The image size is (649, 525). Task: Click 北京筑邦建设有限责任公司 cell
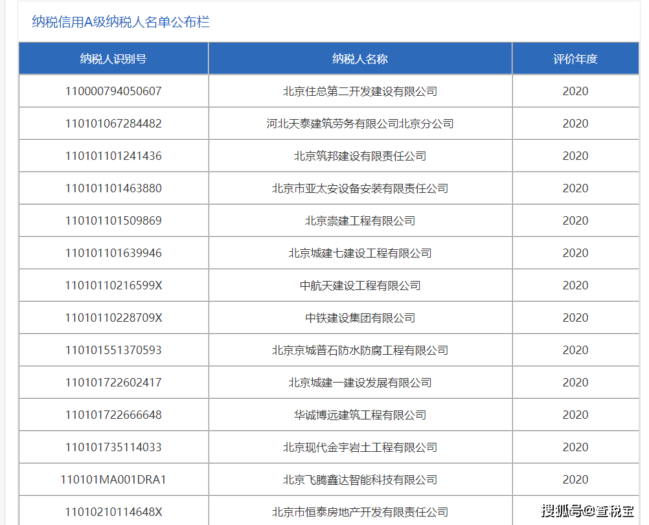pos(360,155)
